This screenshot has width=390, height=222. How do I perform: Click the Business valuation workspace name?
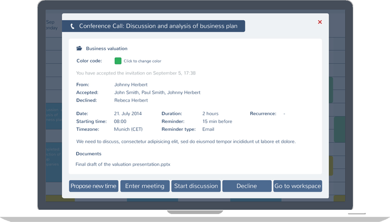[107, 49]
